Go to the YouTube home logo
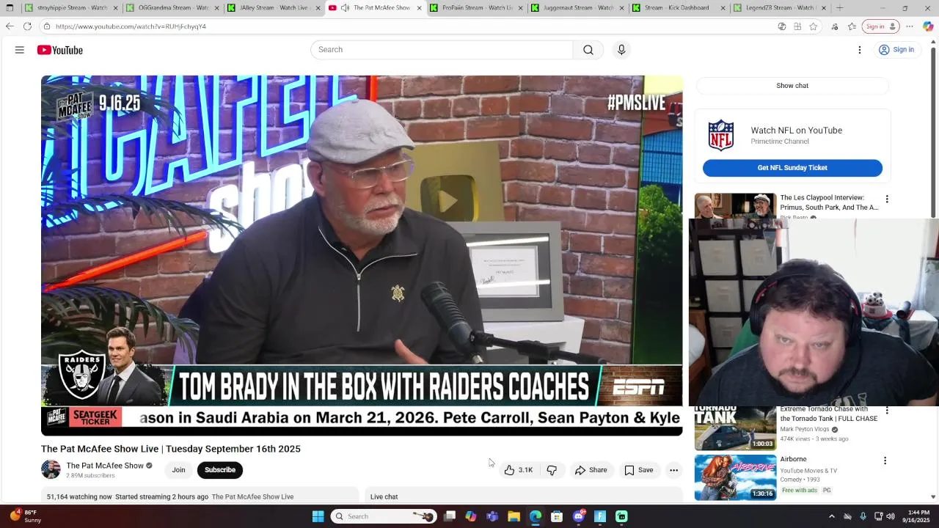 60,50
